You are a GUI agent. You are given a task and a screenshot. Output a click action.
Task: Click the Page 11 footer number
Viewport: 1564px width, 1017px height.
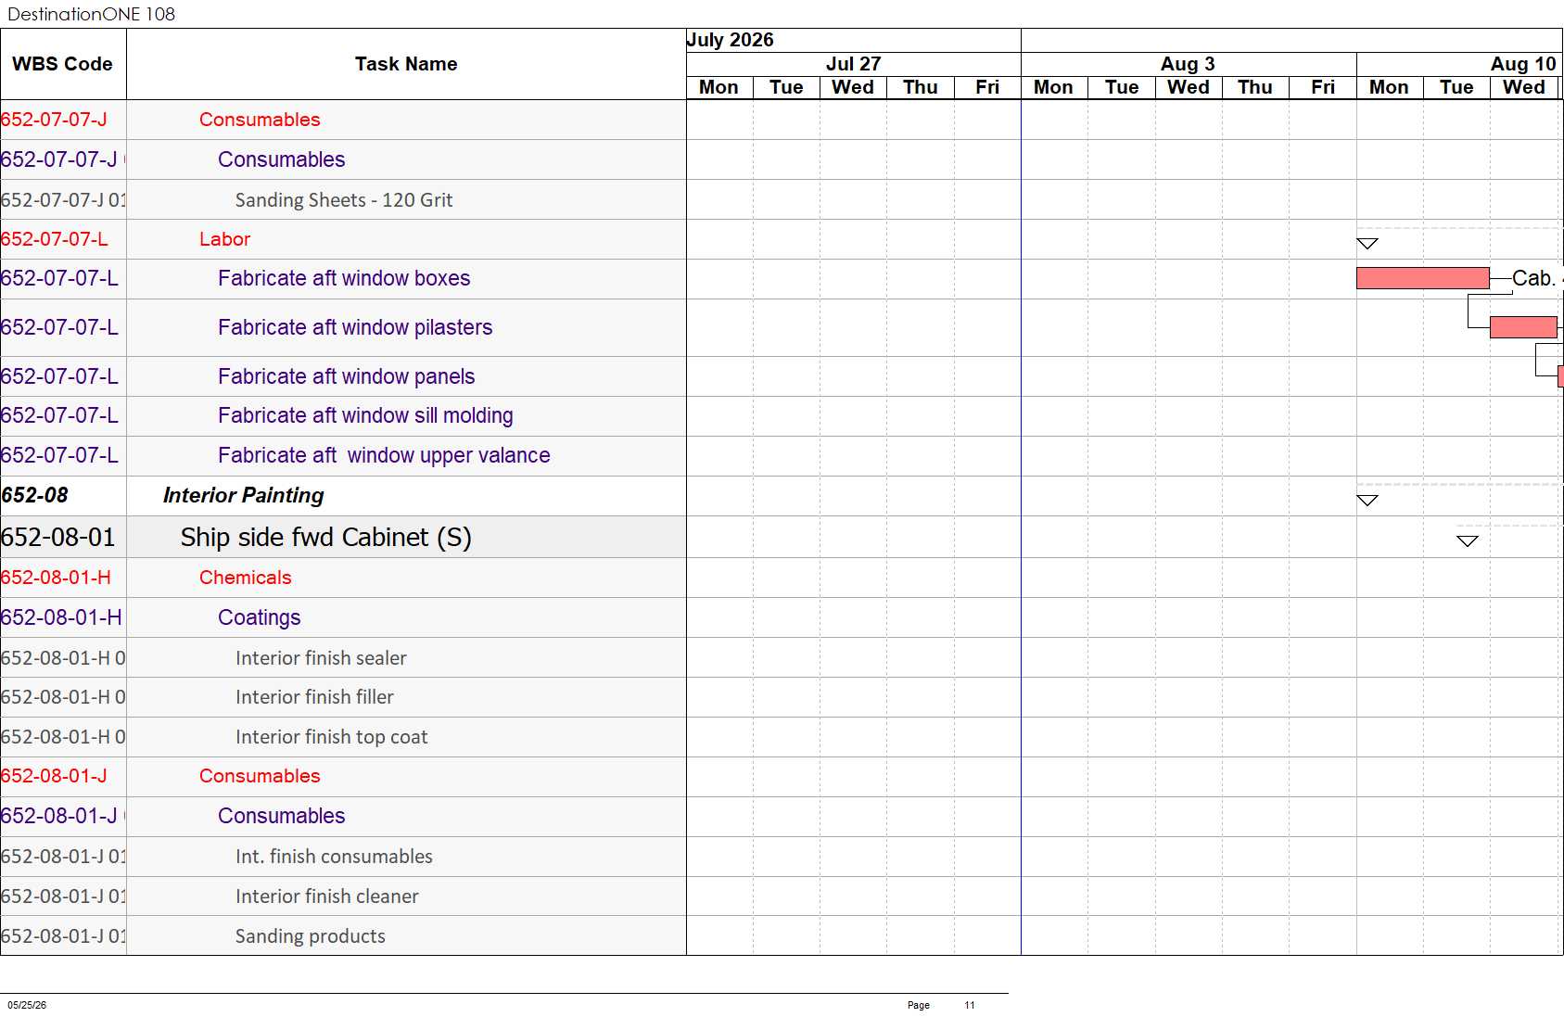tap(970, 1005)
